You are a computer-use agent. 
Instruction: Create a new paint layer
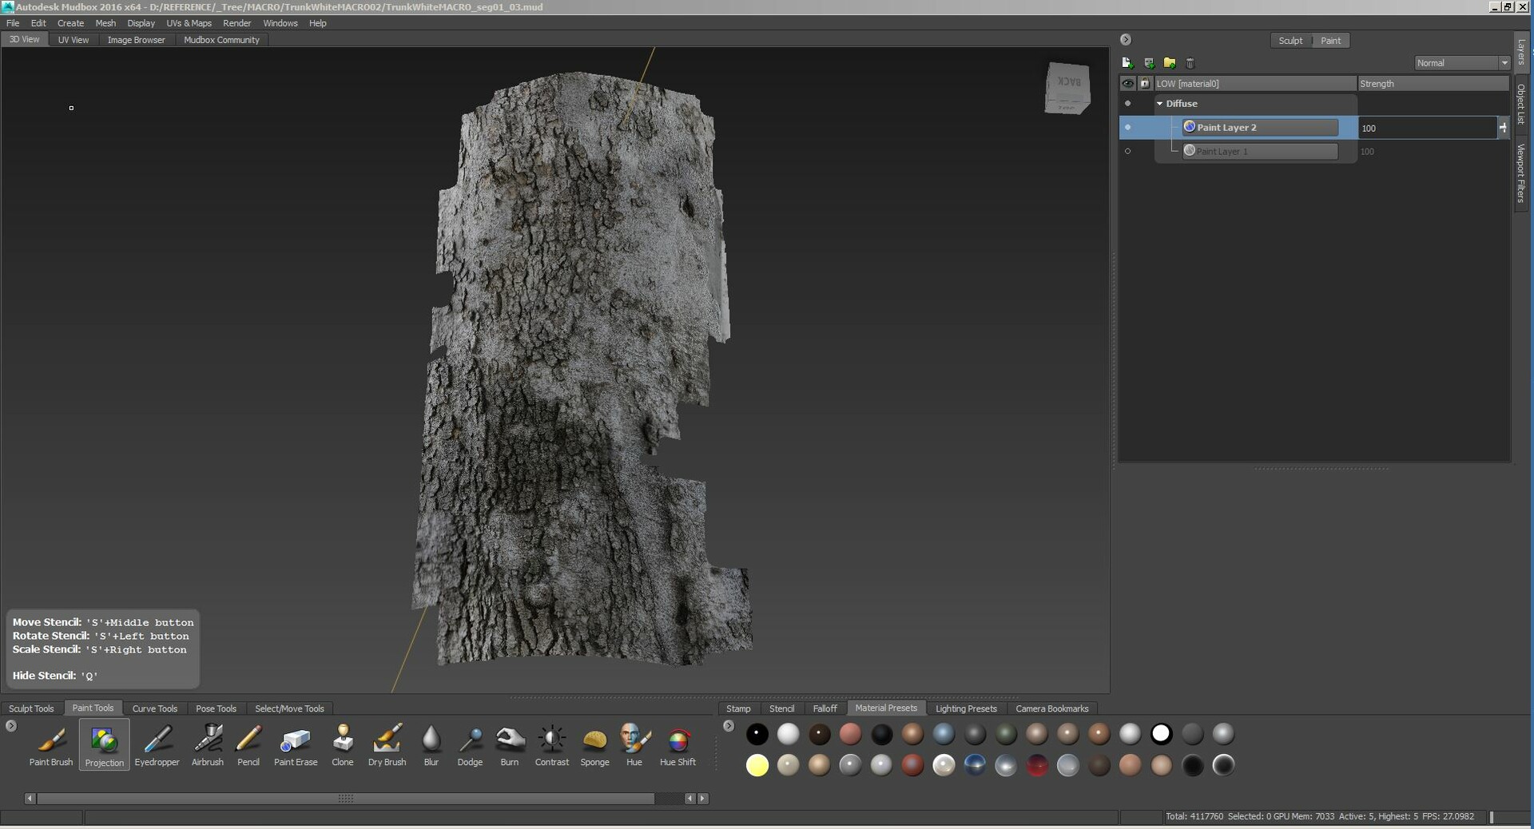coord(1127,62)
